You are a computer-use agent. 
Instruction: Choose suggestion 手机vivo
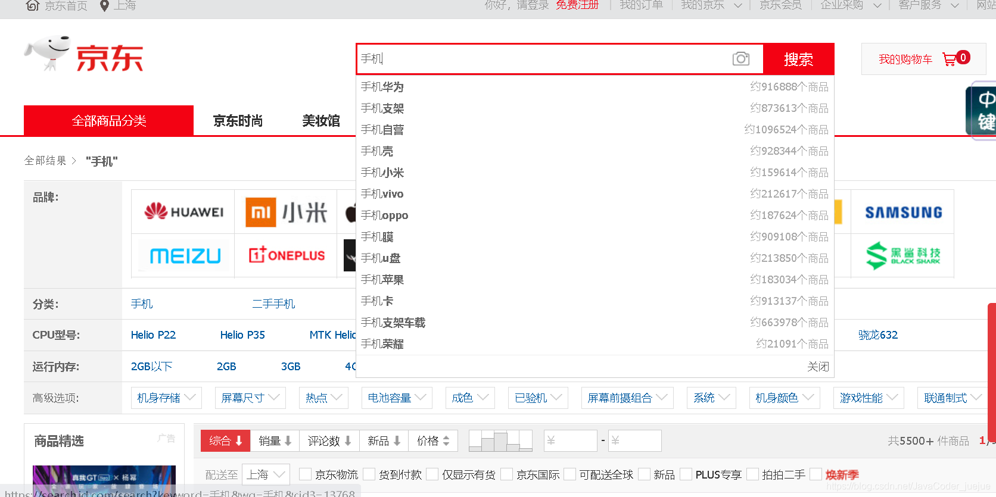[x=595, y=194]
